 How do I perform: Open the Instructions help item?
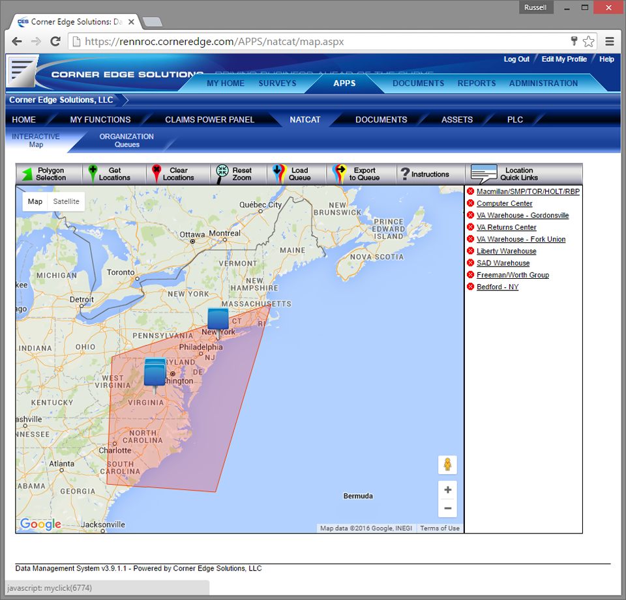pyautogui.click(x=425, y=174)
